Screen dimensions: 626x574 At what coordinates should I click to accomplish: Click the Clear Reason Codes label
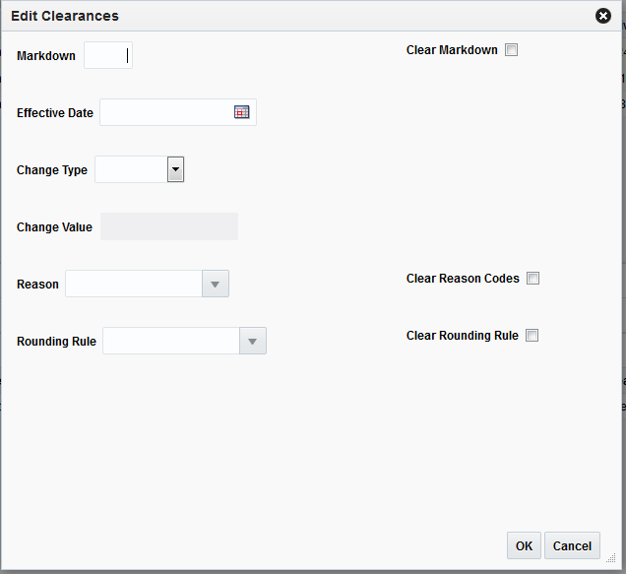click(463, 279)
